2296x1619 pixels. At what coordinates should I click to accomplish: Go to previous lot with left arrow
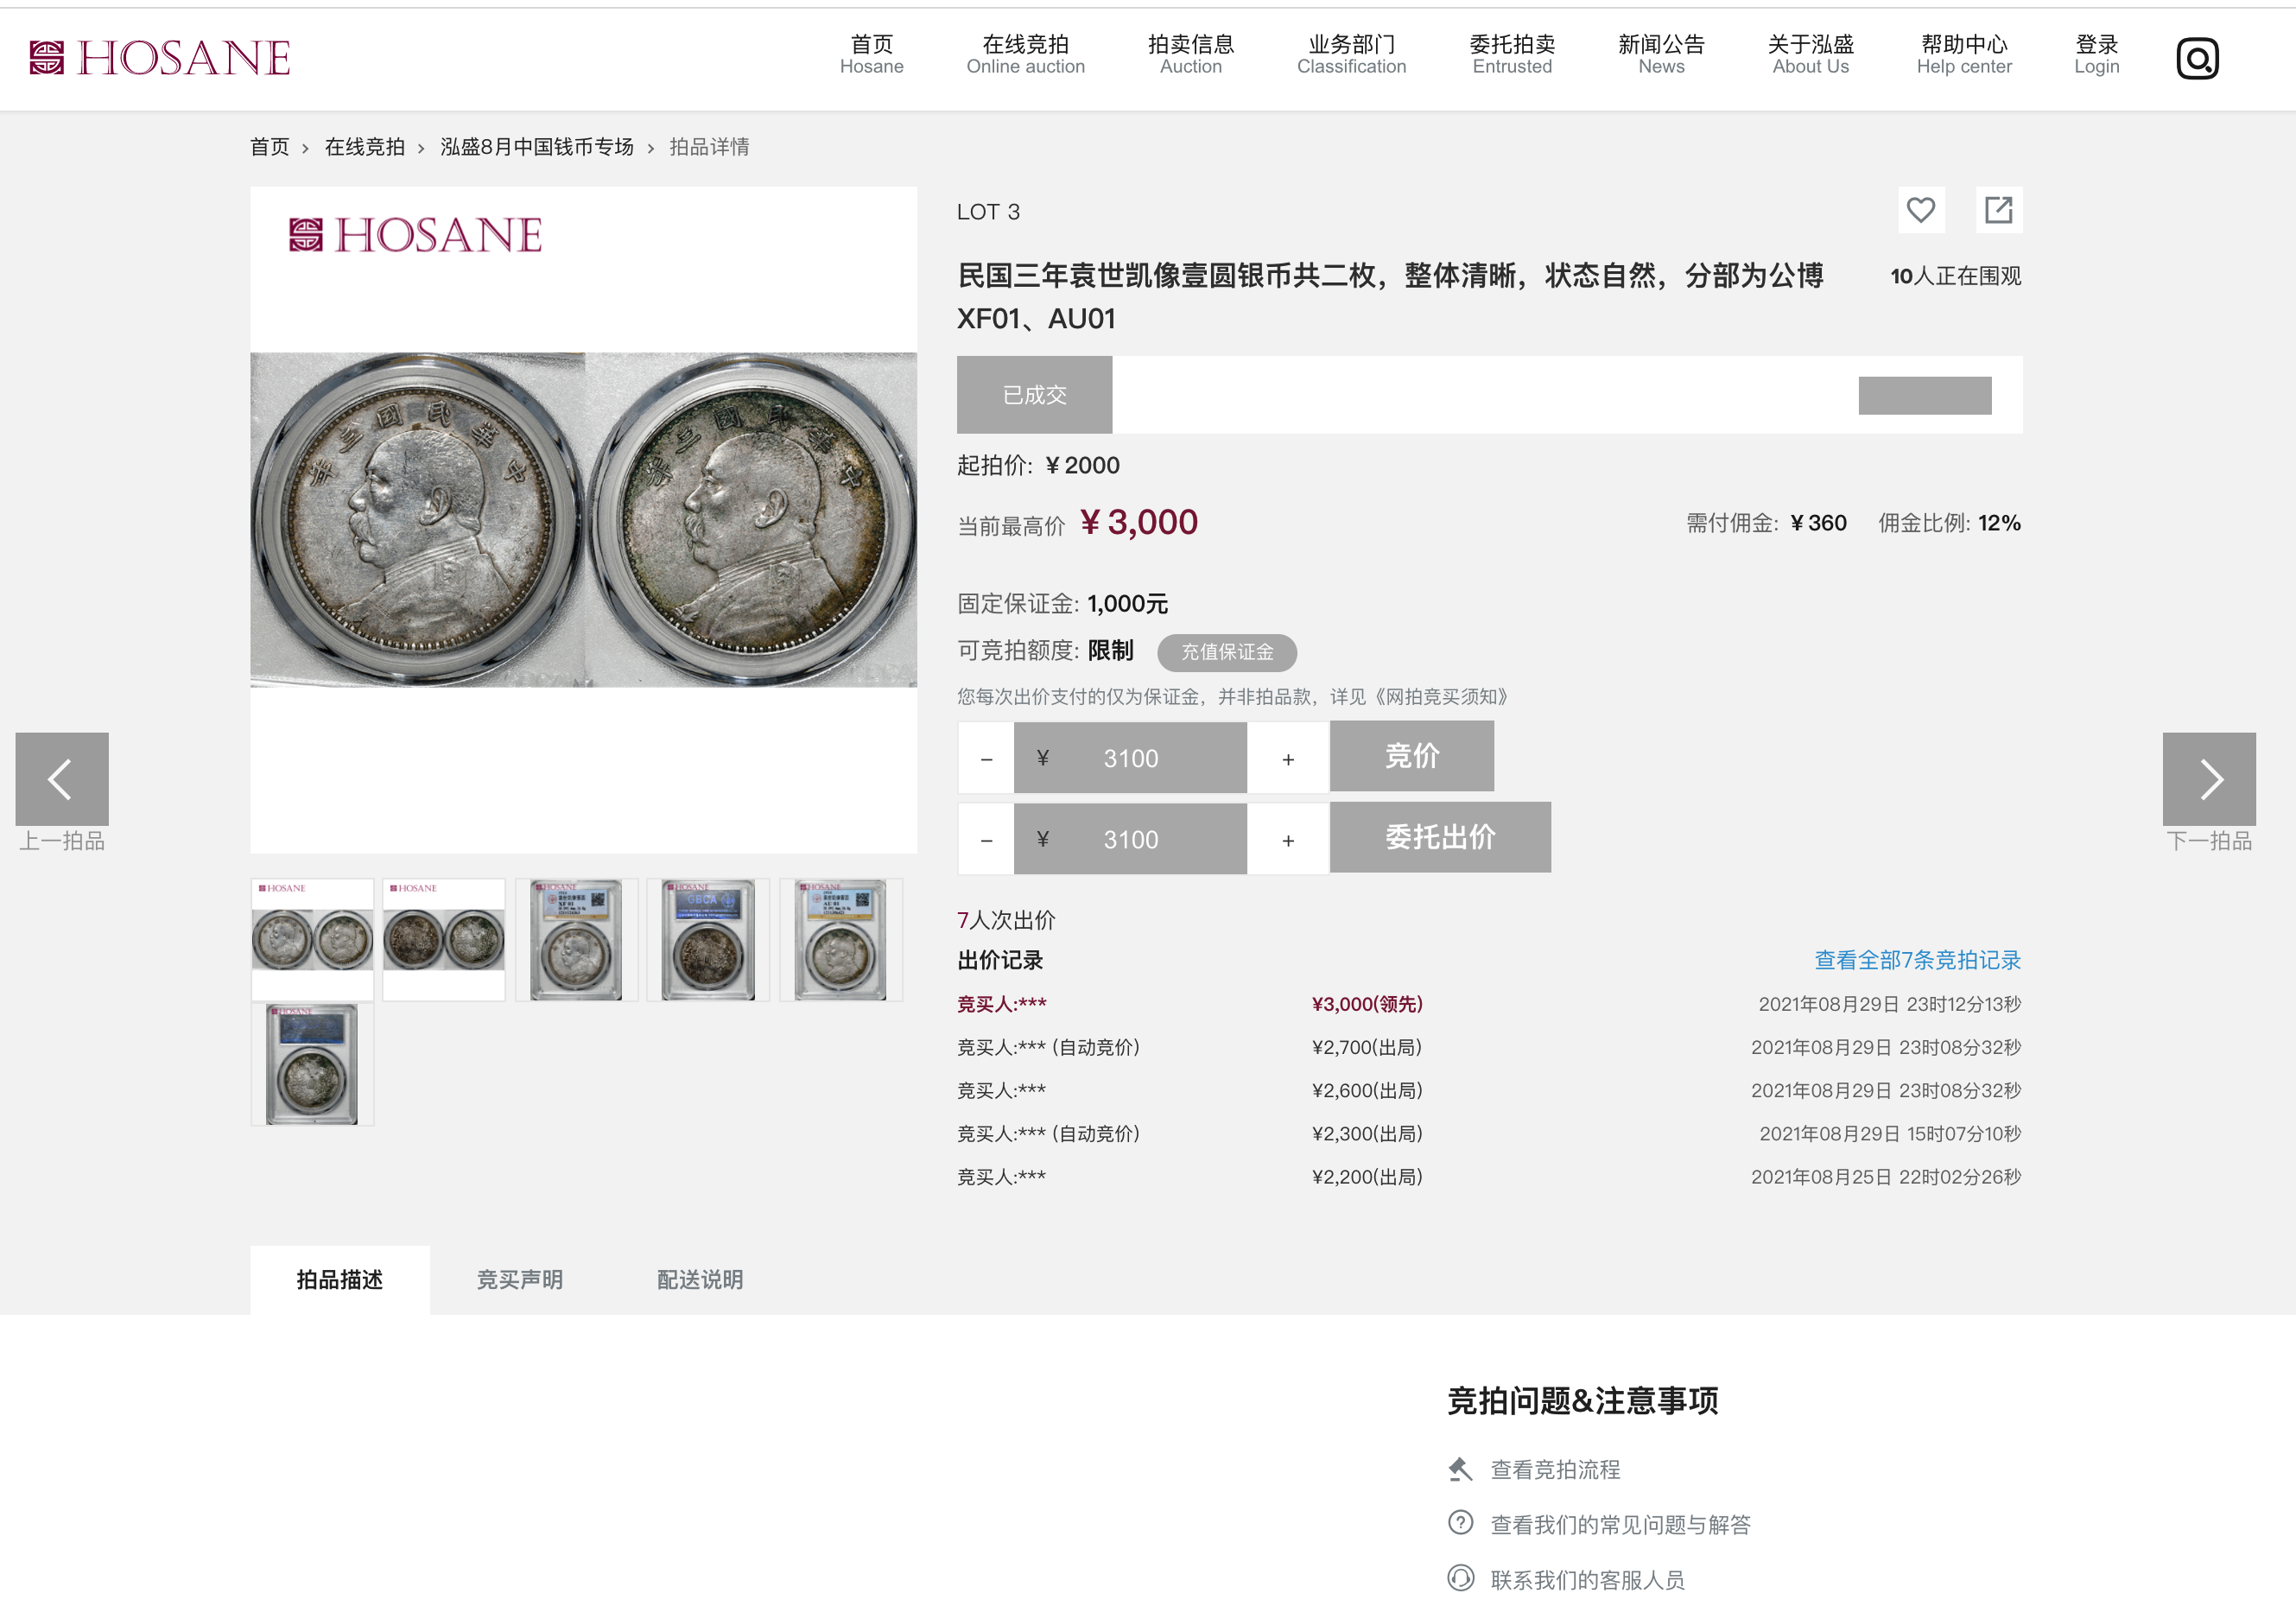(62, 779)
